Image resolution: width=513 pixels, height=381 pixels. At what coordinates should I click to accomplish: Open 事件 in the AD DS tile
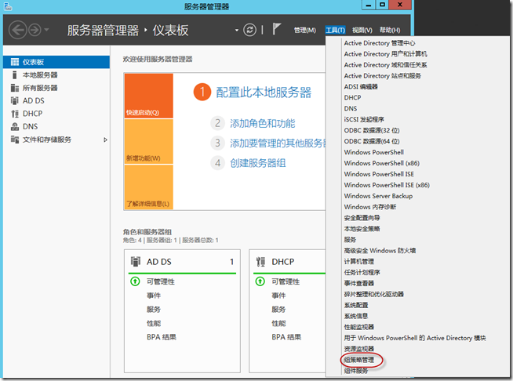tap(154, 296)
